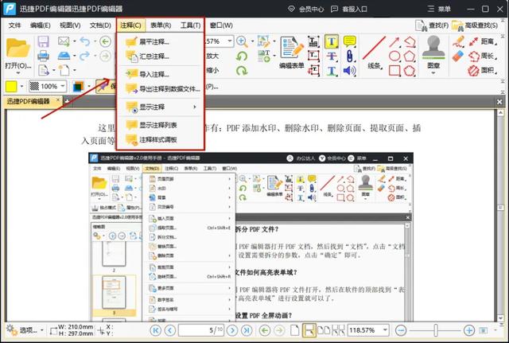Open the 编辑(E) menu
This screenshot has width=509, height=343.
pos(41,25)
